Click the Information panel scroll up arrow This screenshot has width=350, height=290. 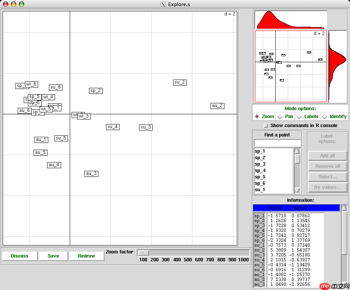(x=344, y=208)
